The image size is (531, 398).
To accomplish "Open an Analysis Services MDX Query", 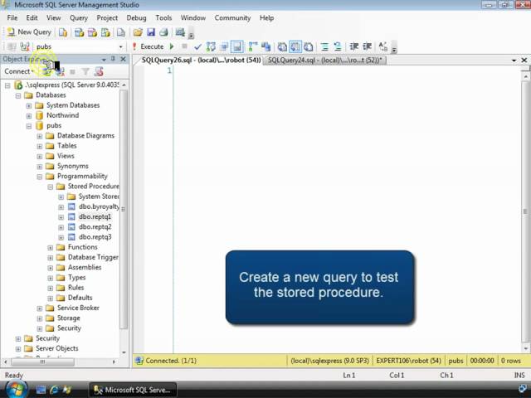I will [79, 32].
